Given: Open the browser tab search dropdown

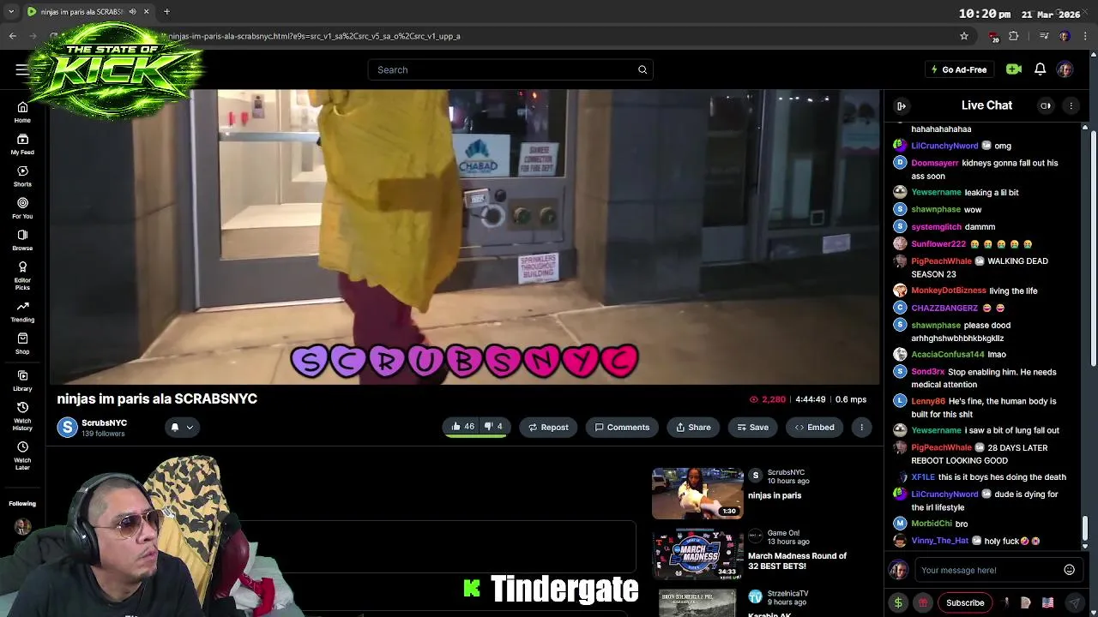Looking at the screenshot, I should [x=10, y=12].
